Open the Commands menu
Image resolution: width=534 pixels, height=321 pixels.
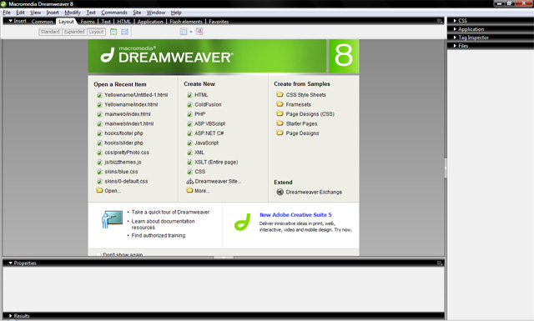click(114, 13)
